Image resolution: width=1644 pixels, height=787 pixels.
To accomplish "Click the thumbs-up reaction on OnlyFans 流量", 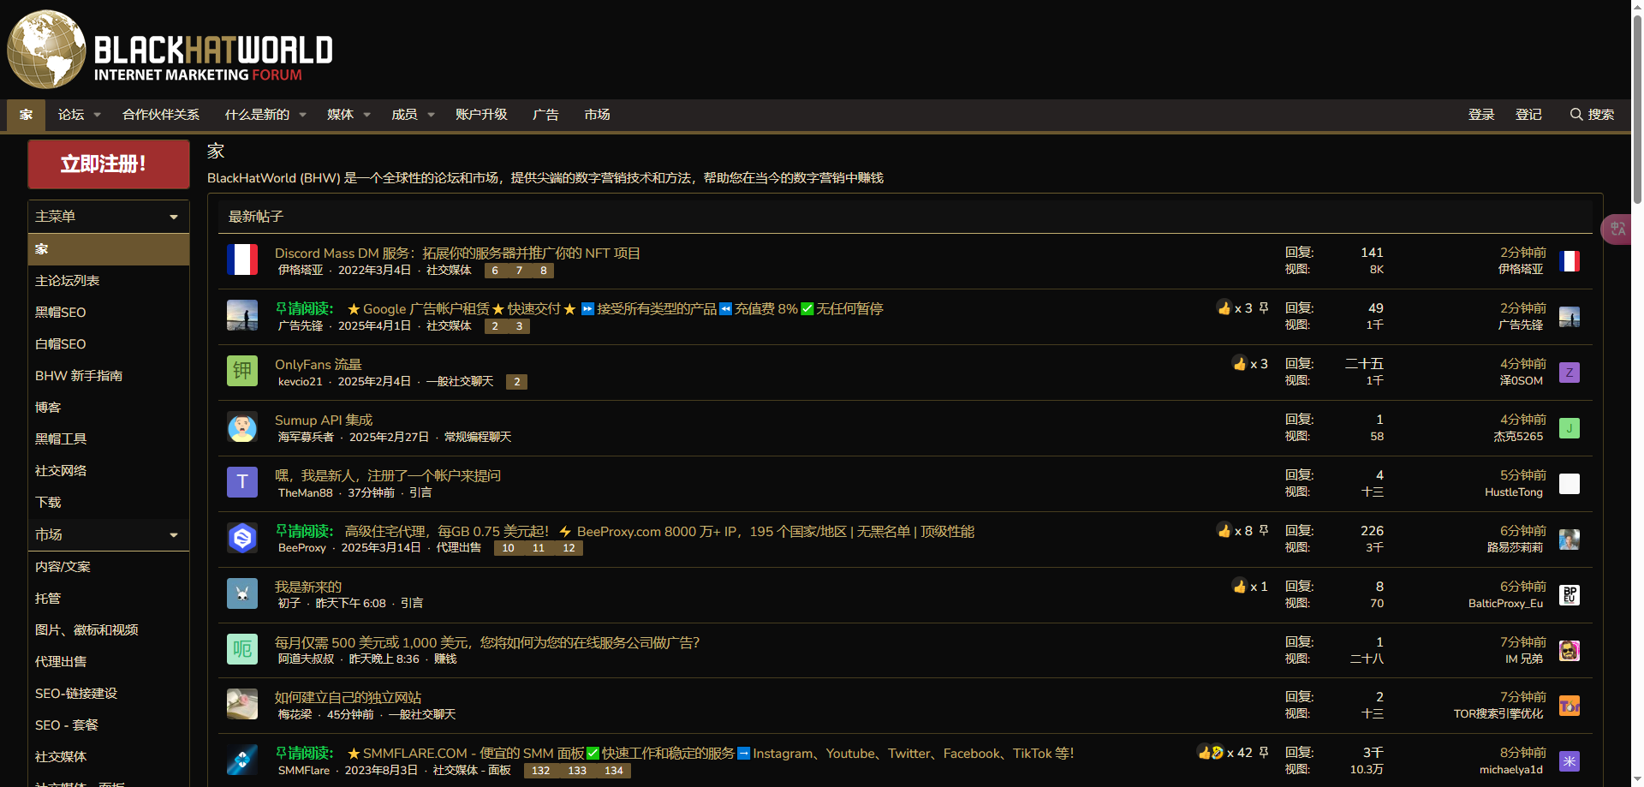I will point(1241,363).
